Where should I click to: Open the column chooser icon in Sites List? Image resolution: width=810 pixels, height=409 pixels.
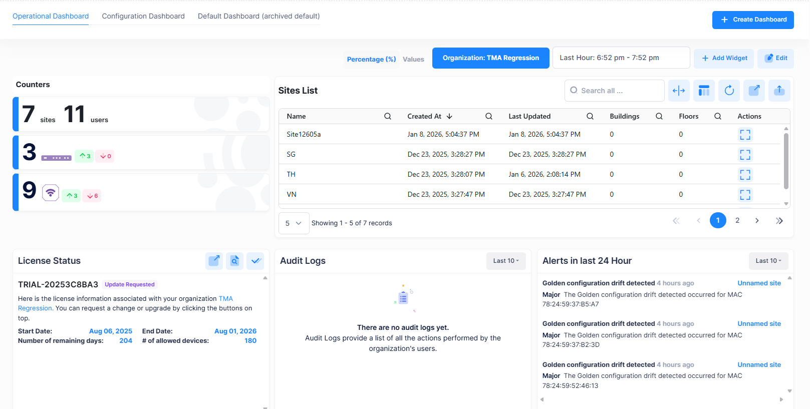click(704, 91)
